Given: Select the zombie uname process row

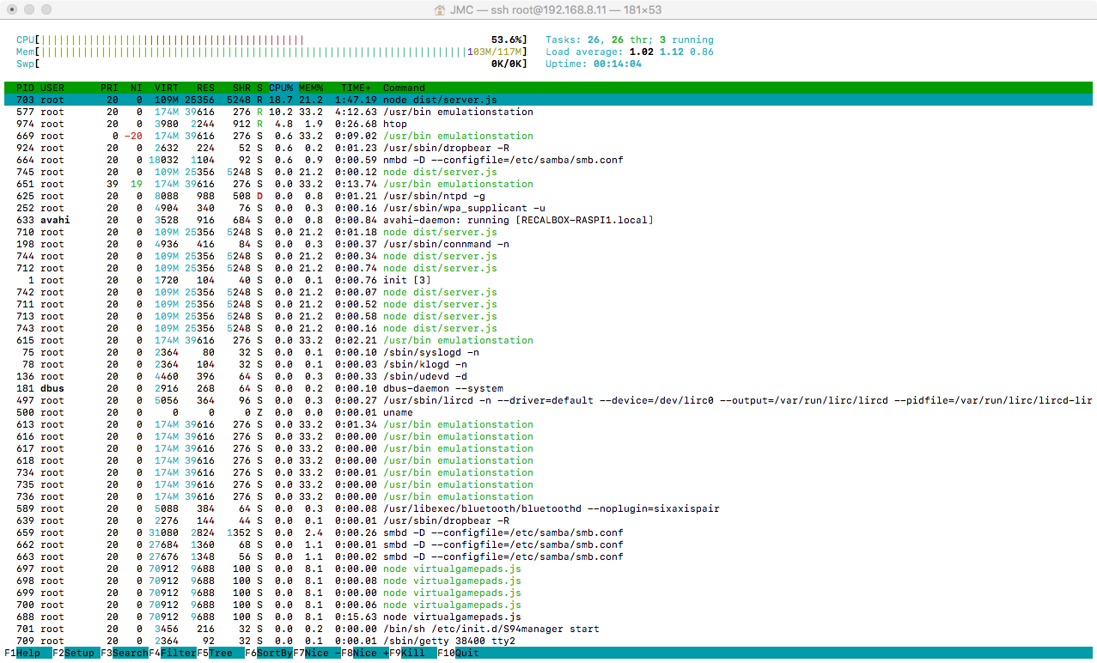Looking at the screenshot, I should tap(548, 412).
